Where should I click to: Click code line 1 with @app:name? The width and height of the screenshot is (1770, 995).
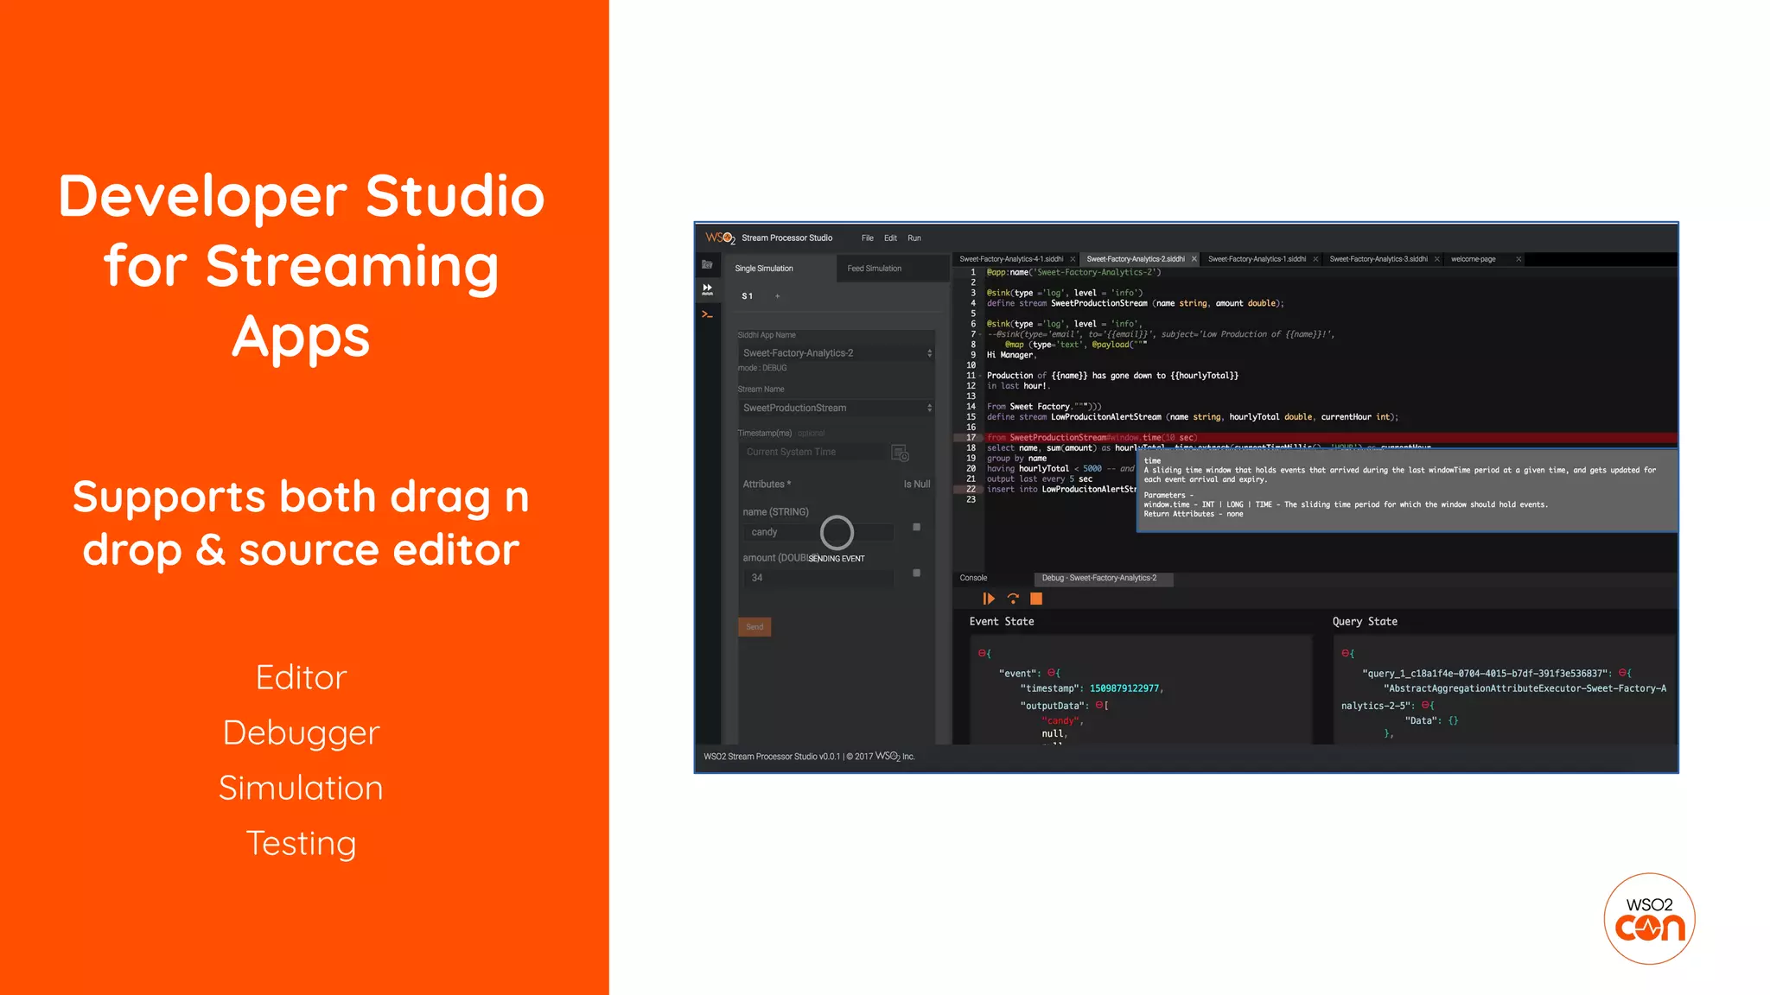point(1074,272)
